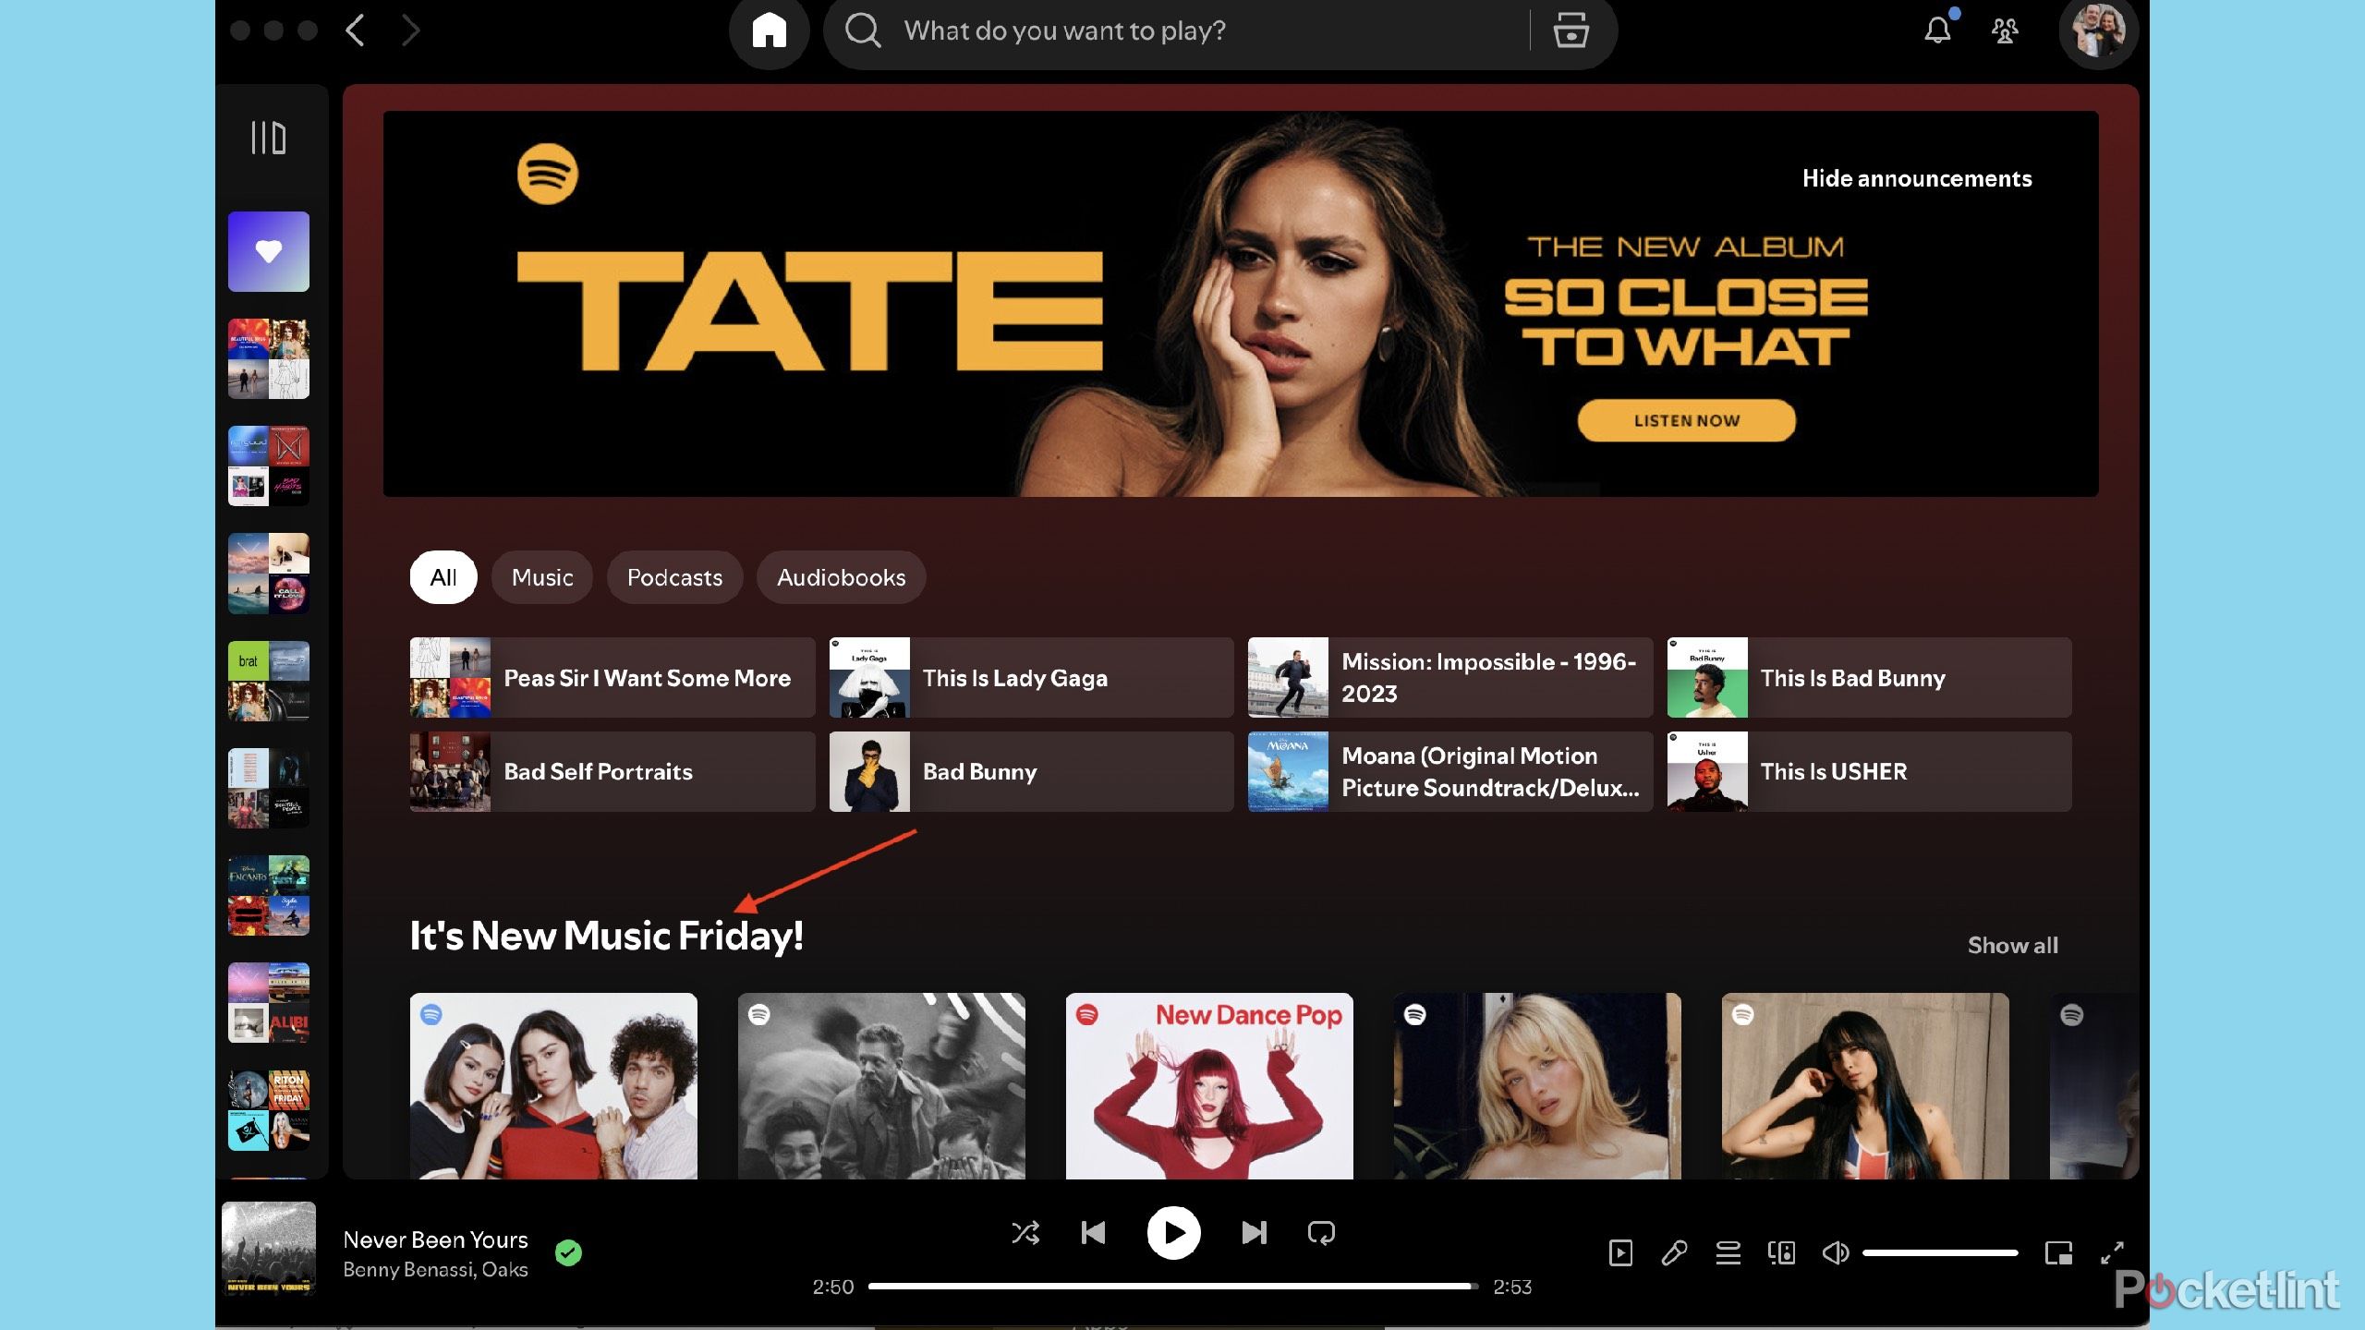Click the lyrics icon in player bar
This screenshot has width=2365, height=1330.
1673,1252
